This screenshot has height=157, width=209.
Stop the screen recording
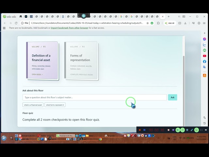(x=140, y=130)
